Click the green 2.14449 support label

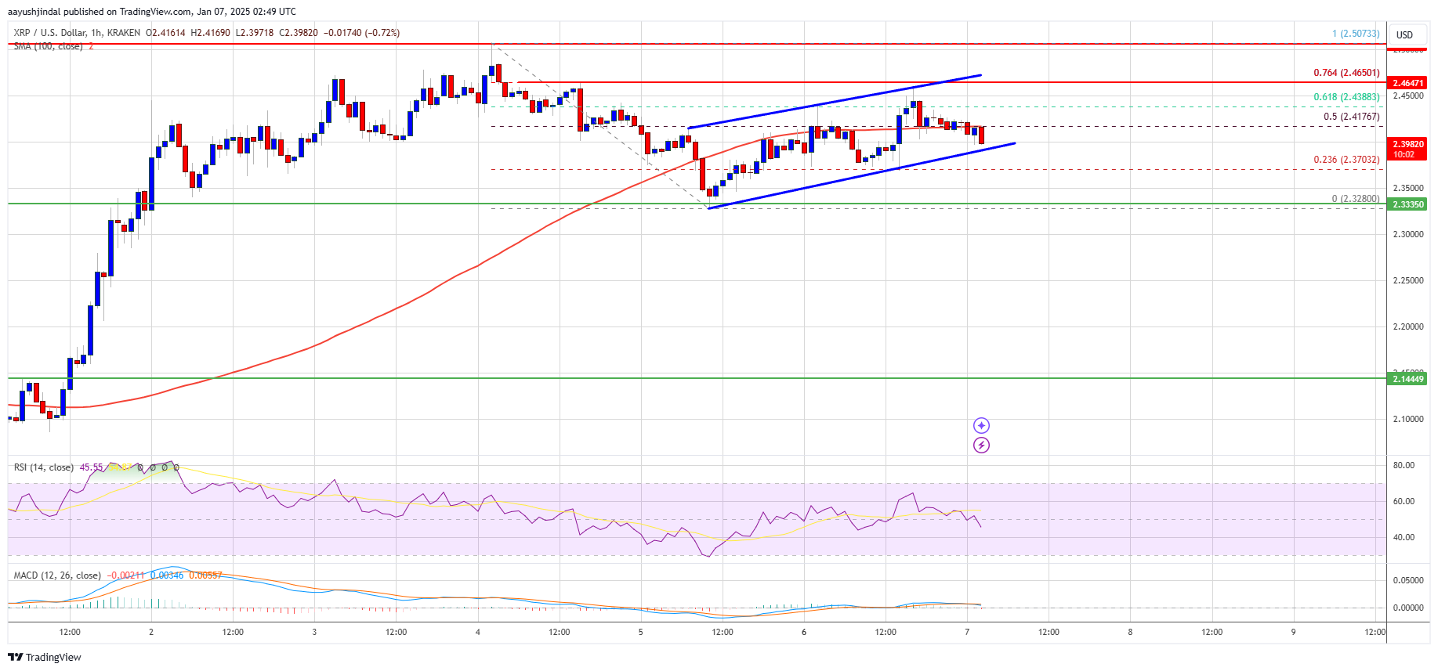click(x=1407, y=379)
